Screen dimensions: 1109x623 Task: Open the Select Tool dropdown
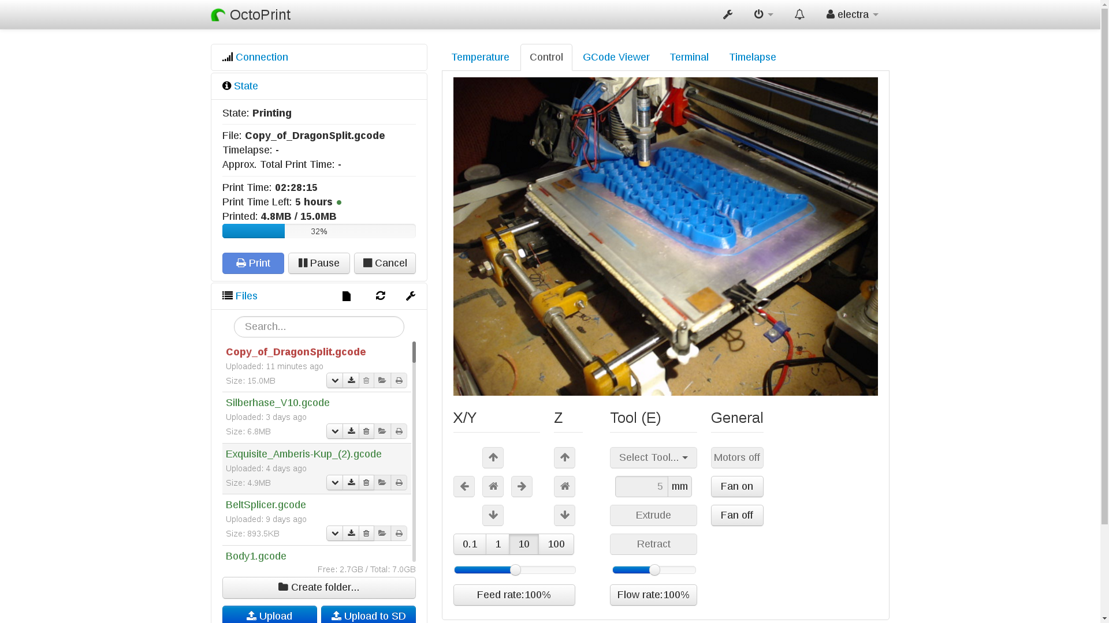[x=653, y=457]
